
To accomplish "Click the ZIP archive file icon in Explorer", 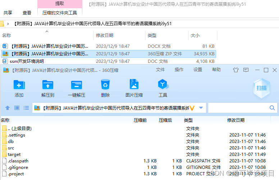I will click(5, 54).
